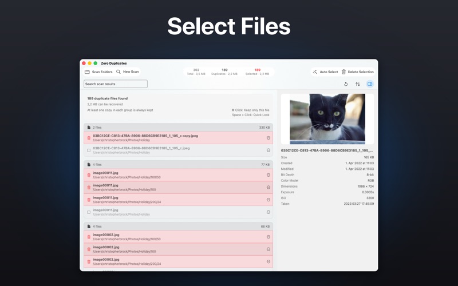Click the Color Model value 'RGB'
Screen dimensions: 458x286
(370, 180)
